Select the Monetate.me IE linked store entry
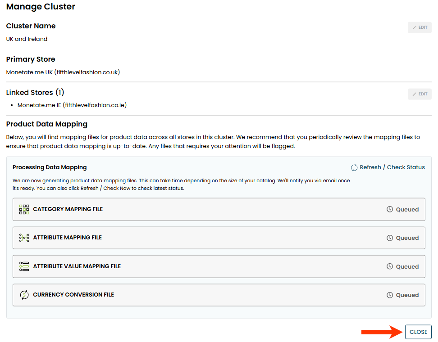438x342 pixels. [72, 105]
